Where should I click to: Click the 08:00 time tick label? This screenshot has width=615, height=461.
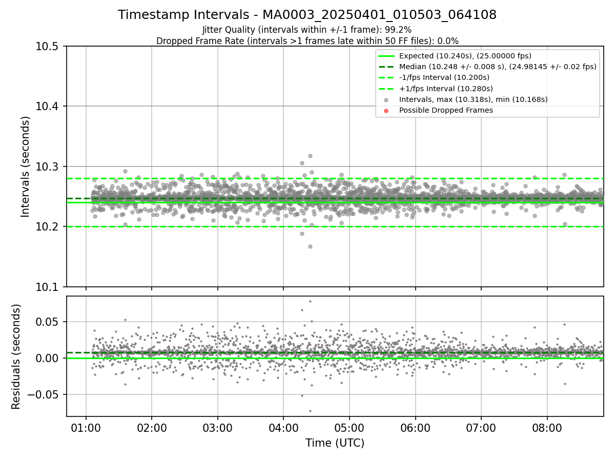547,427
